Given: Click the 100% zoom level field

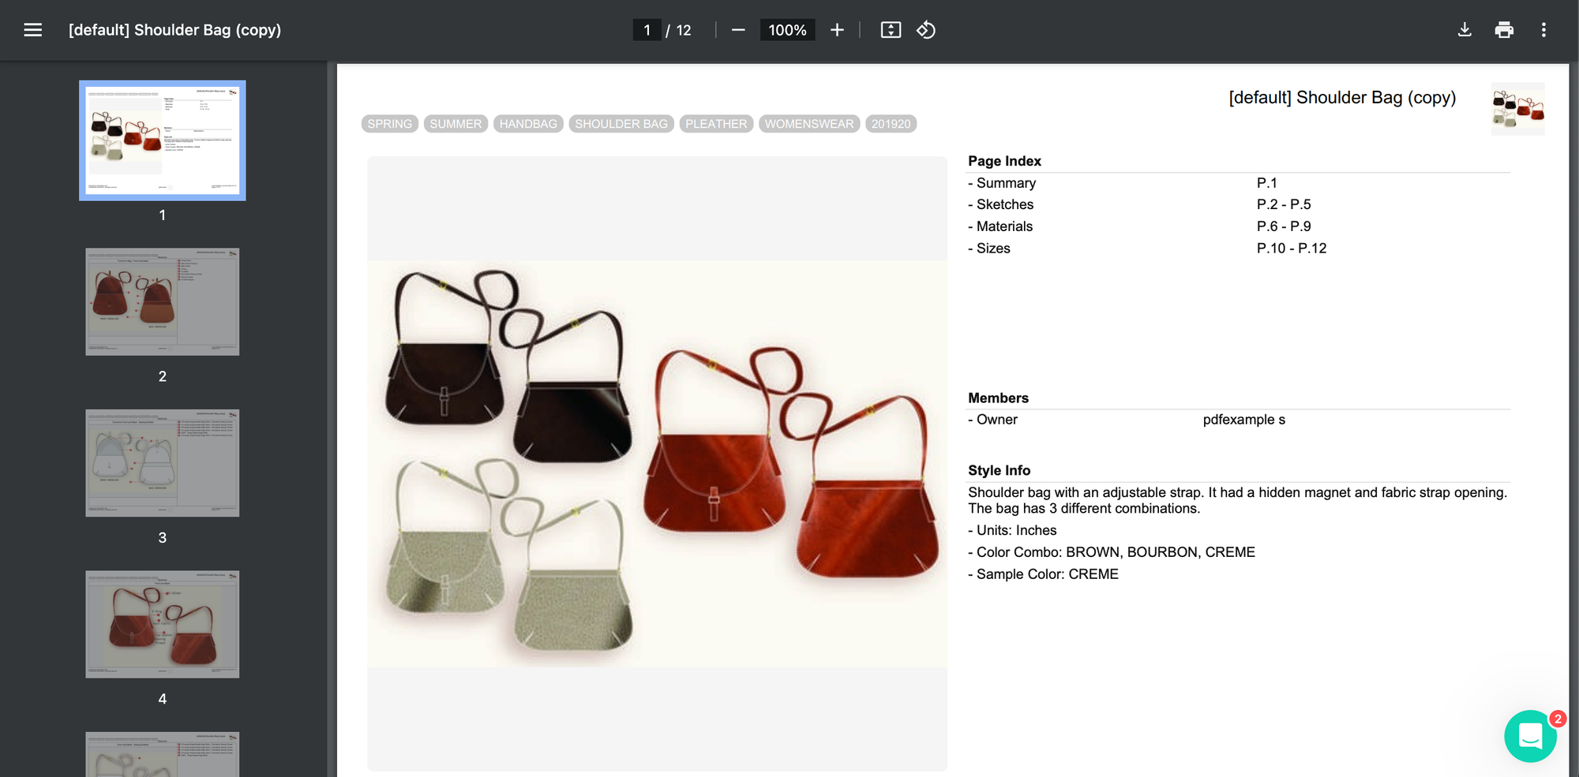Looking at the screenshot, I should pyautogui.click(x=787, y=30).
